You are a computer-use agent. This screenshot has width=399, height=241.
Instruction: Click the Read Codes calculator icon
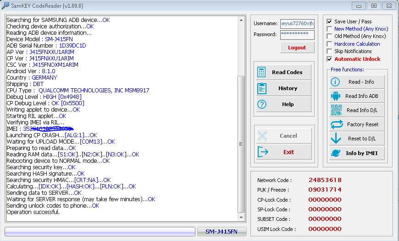tap(261, 72)
